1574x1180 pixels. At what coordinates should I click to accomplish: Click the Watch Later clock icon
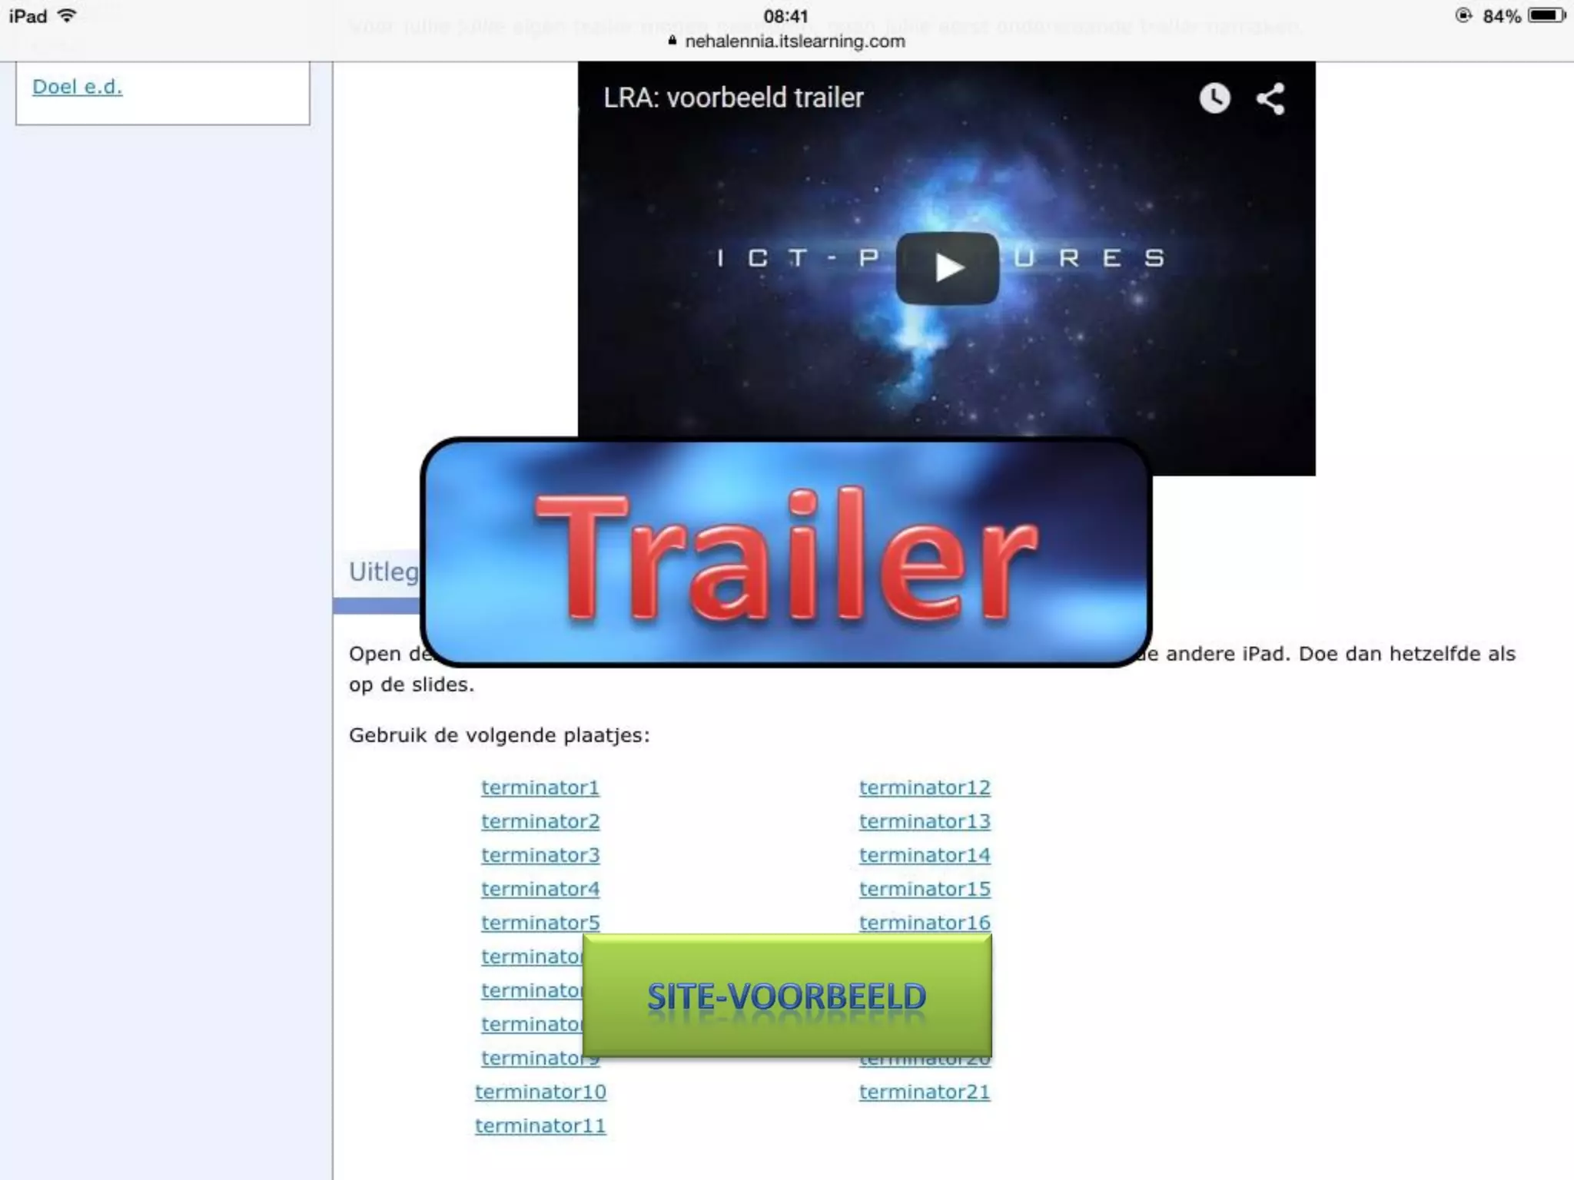[x=1214, y=98]
